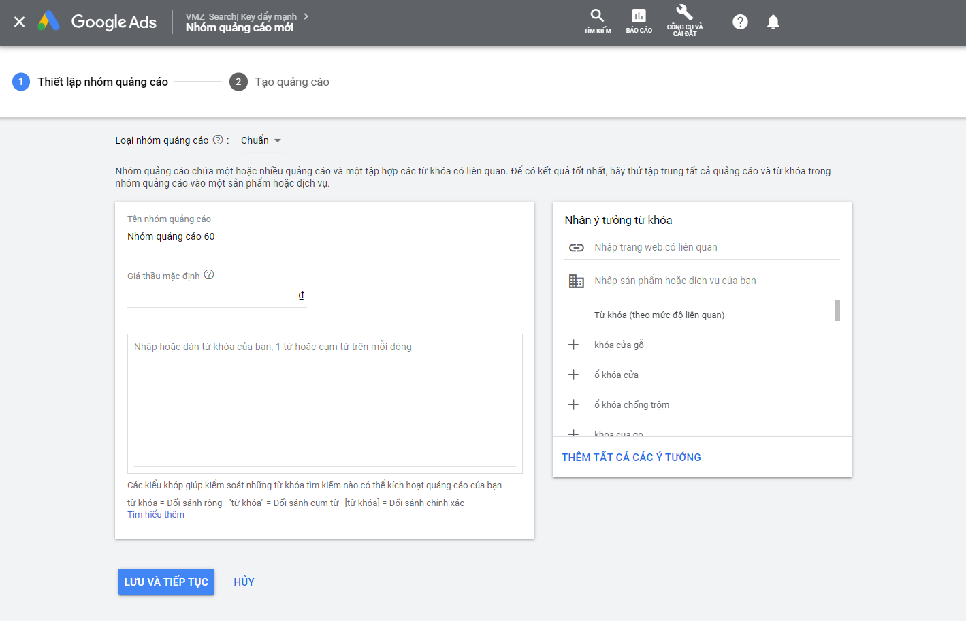
Task: Click the Lưu và tiếp tục button
Action: pyautogui.click(x=166, y=582)
